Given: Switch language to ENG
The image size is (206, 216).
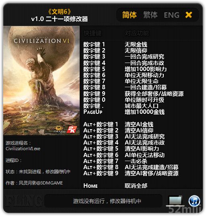Looking at the screenshot, I should coord(171,15).
